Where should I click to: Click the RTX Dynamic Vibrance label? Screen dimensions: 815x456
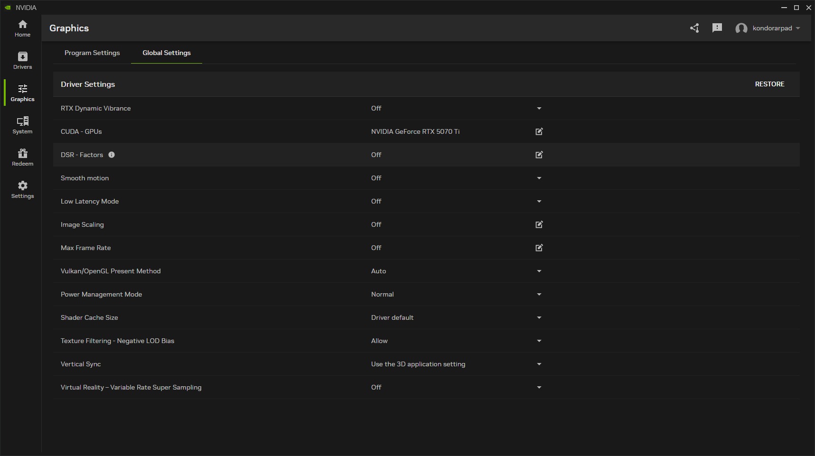point(96,108)
